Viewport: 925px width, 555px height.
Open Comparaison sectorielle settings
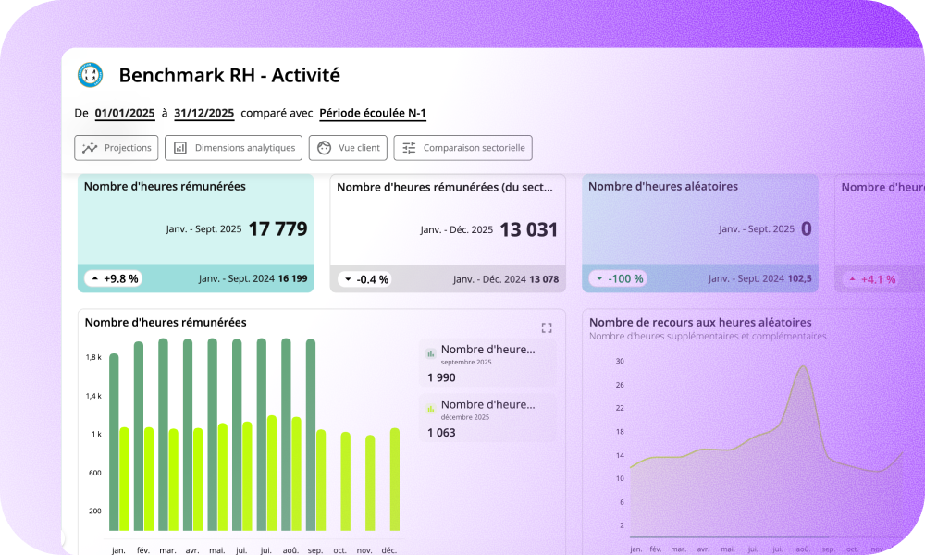tap(463, 148)
